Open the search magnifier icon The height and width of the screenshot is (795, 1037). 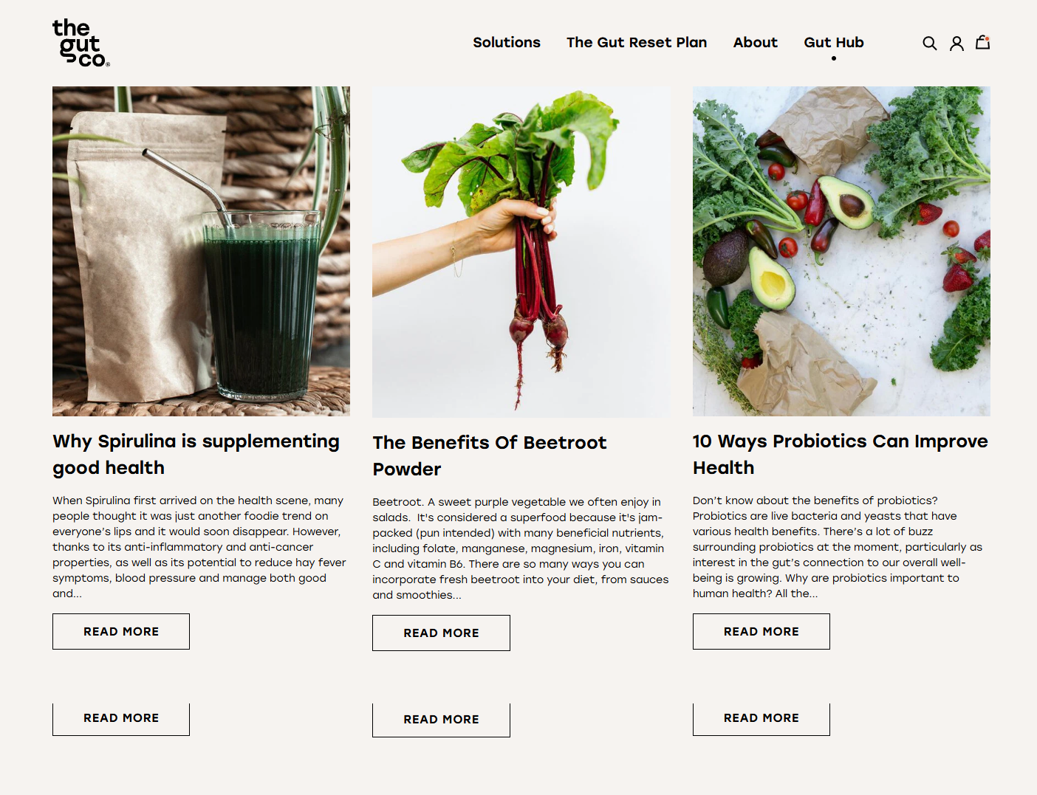coord(930,44)
